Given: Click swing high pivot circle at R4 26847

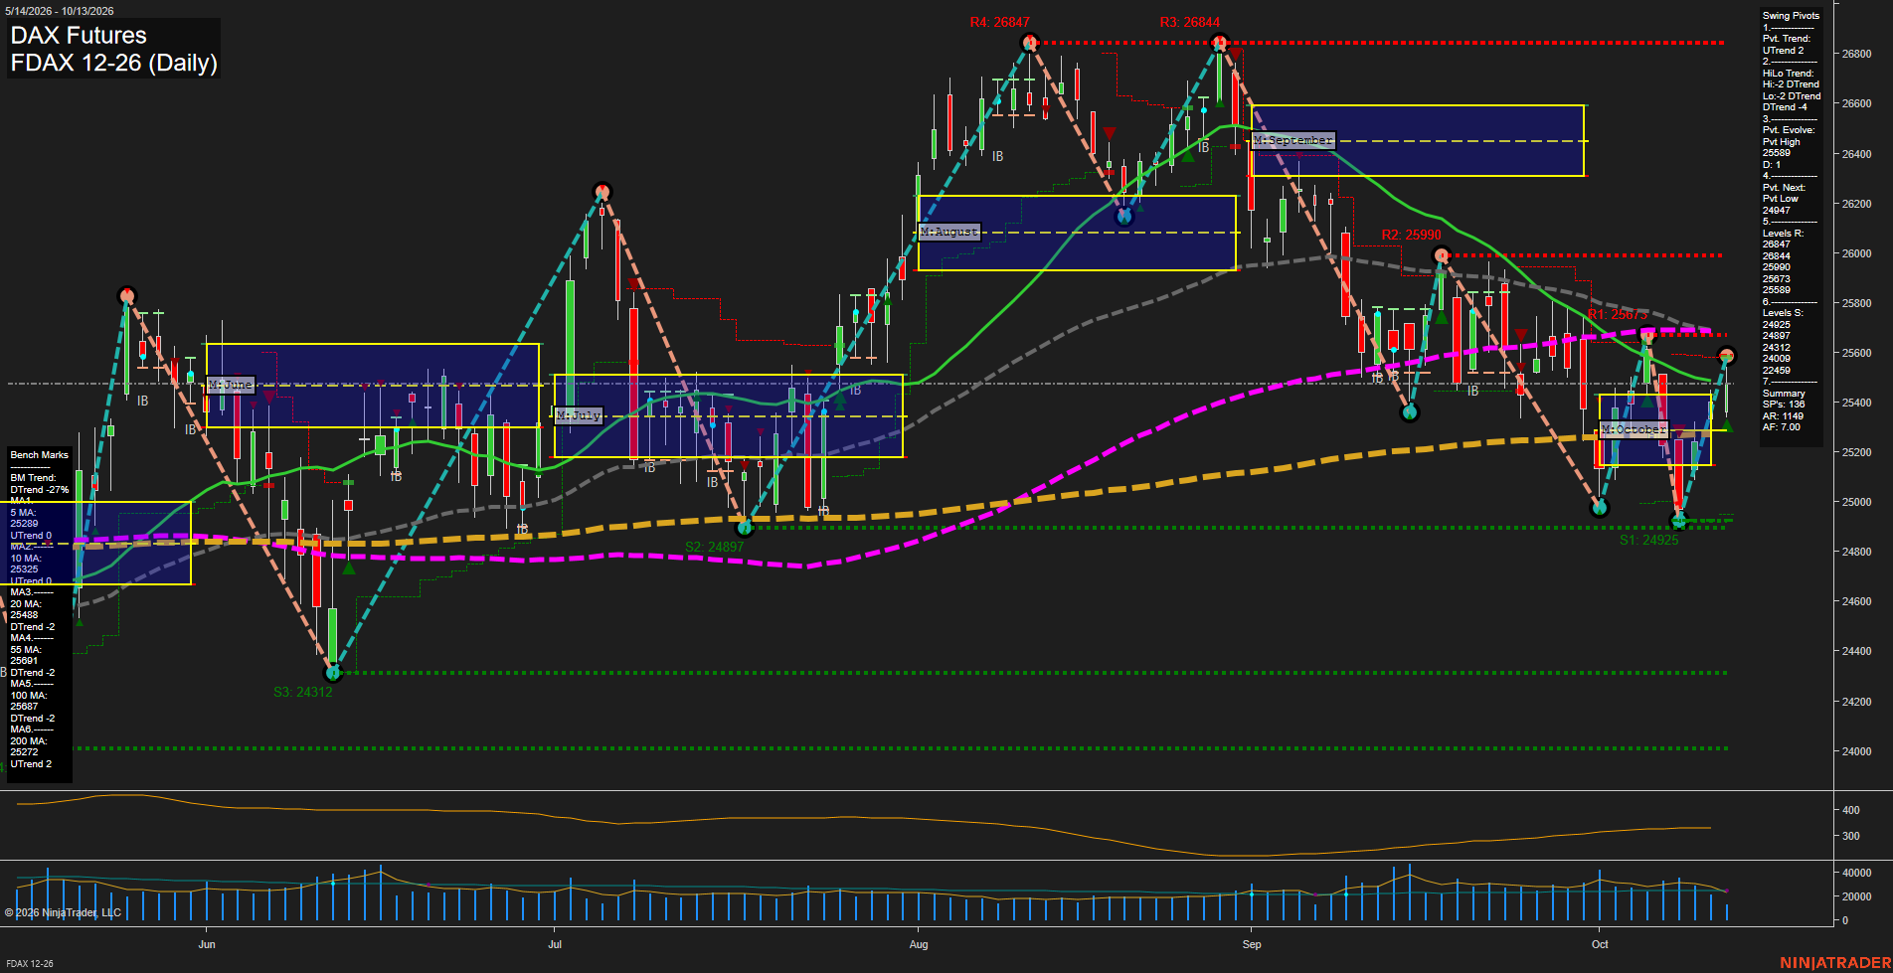Looking at the screenshot, I should click(1030, 42).
